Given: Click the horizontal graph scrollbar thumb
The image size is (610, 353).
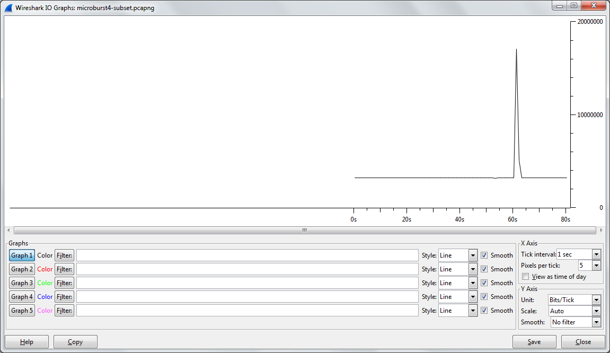Looking at the screenshot, I should tap(304, 231).
